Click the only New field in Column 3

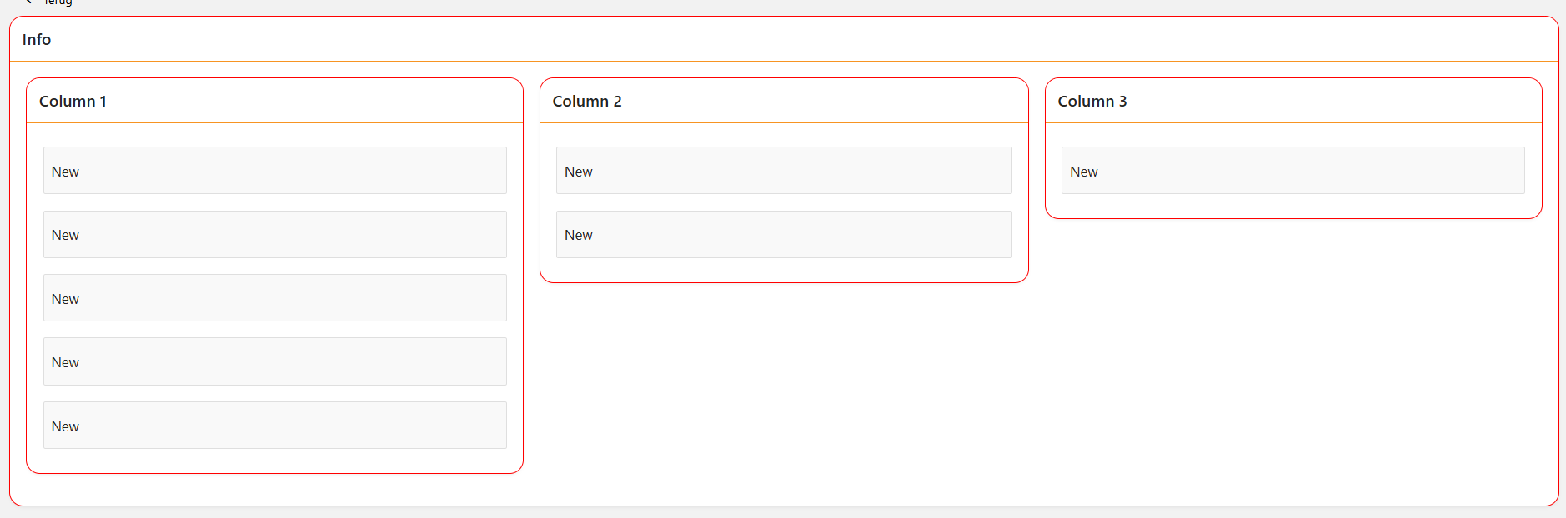pyautogui.click(x=1292, y=171)
